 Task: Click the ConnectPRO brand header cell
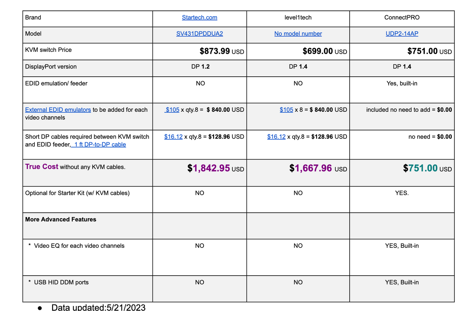(x=402, y=18)
